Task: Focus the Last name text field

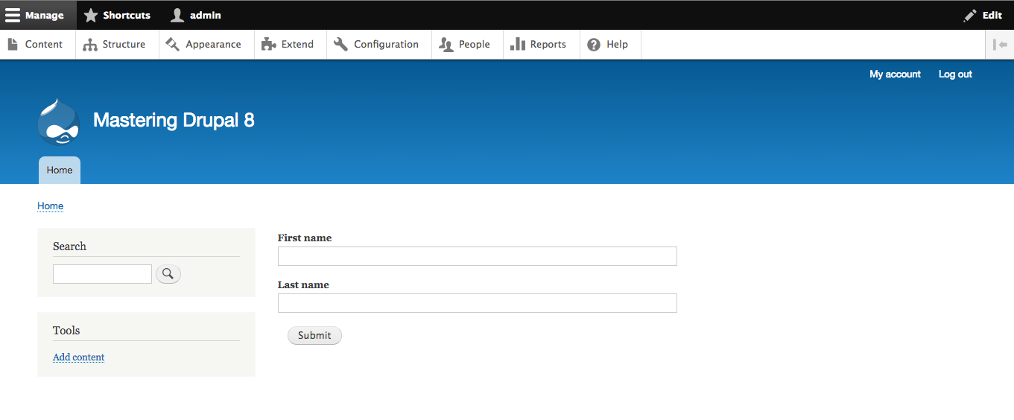Action: coord(478,303)
